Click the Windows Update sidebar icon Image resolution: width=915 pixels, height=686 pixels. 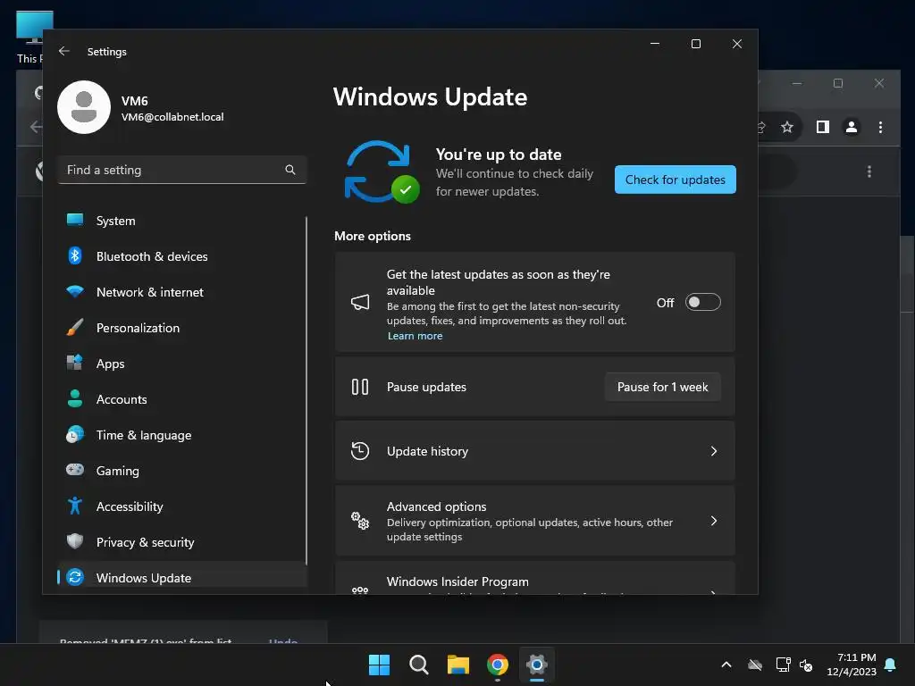75,577
